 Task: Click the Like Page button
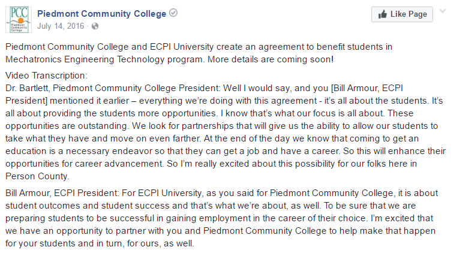click(402, 14)
